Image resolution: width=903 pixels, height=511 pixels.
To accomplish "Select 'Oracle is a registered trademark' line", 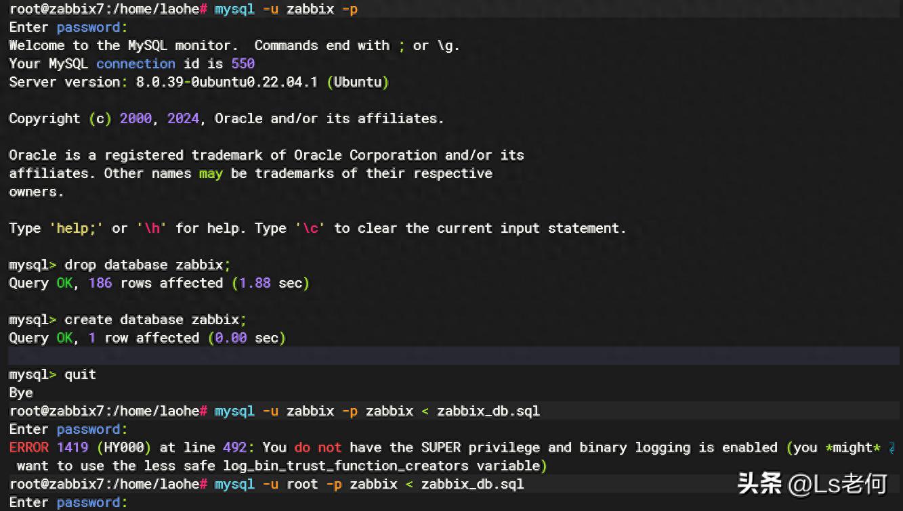I will pyautogui.click(x=266, y=155).
